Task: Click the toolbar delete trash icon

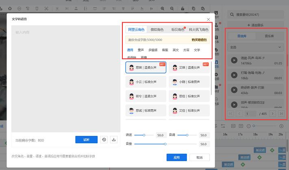Action: click(37, 9)
